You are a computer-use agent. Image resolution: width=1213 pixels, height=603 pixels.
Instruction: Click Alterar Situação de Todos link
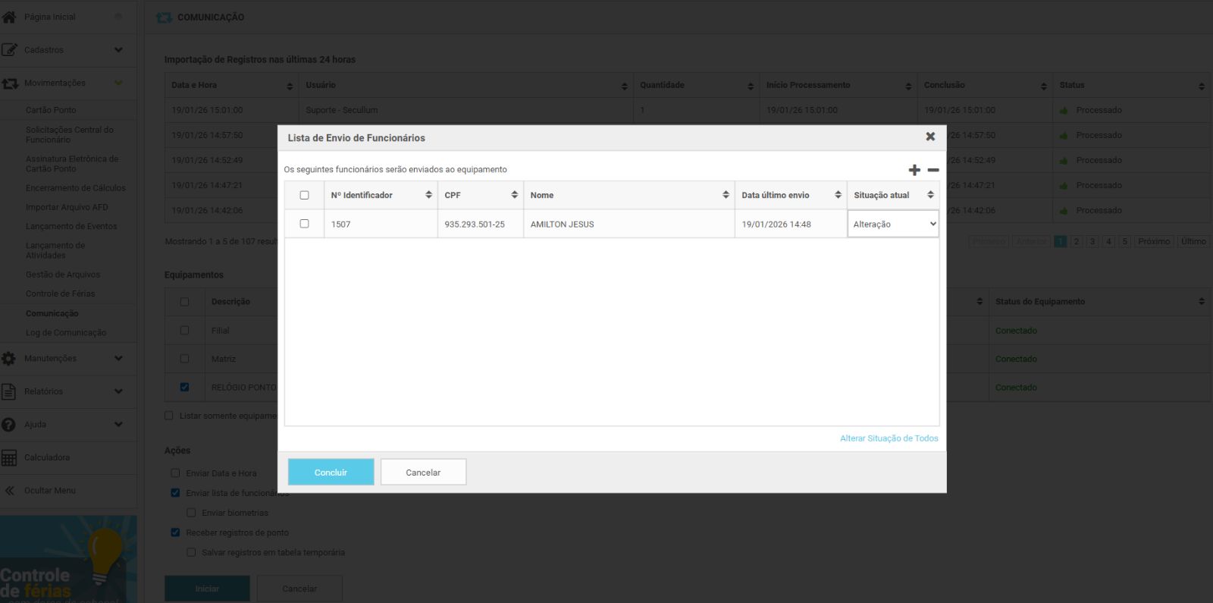(889, 438)
